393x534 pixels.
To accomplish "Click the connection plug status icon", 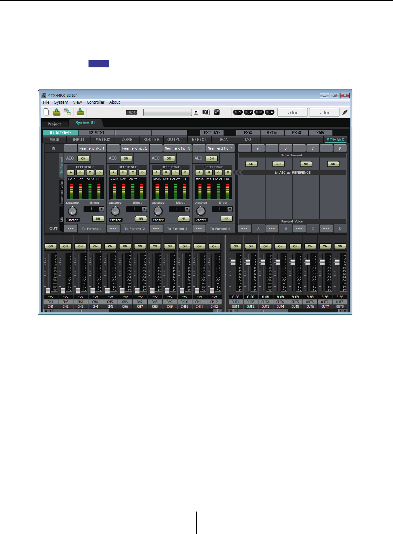I will 345,112.
